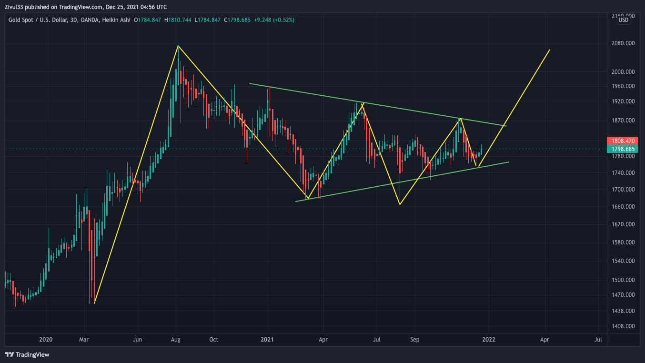
Task: Click the Mar label on time axis
Action: coord(84,340)
